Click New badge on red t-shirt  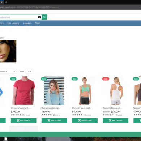click(13, 79)
